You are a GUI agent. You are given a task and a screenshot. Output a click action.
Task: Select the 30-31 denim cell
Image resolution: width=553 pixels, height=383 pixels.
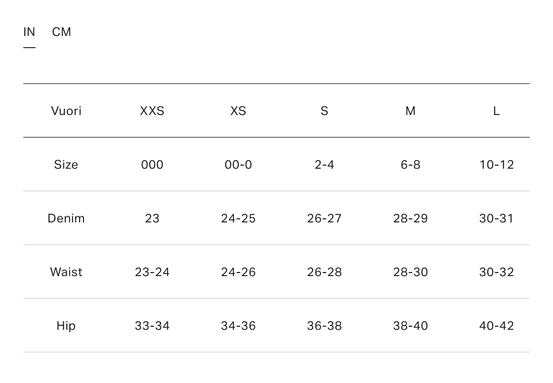pos(497,218)
